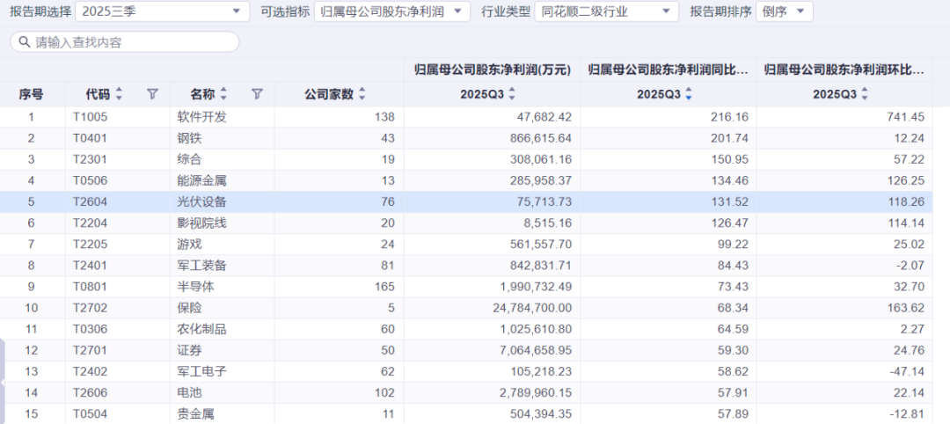Image resolution: width=950 pixels, height=424 pixels.
Task: Open 报告期选择 dropdown showing 2025三季
Action: pos(163,11)
